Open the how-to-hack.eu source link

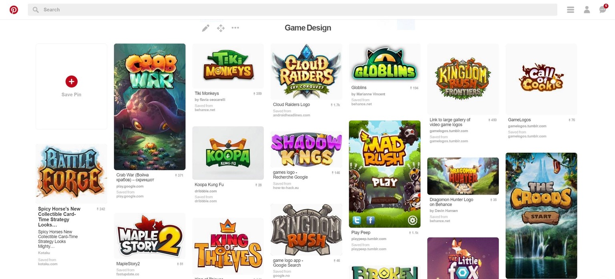click(x=286, y=187)
